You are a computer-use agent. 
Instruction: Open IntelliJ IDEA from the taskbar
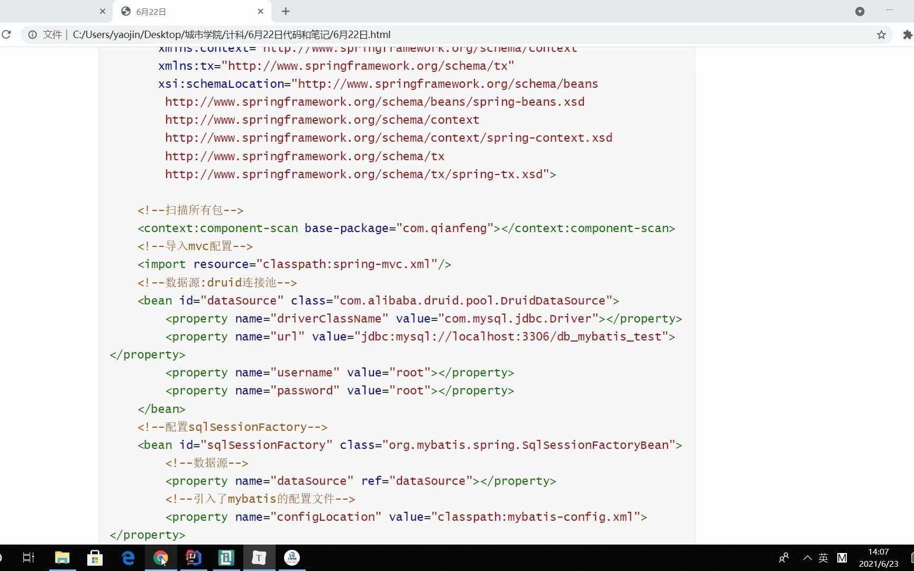pos(194,558)
